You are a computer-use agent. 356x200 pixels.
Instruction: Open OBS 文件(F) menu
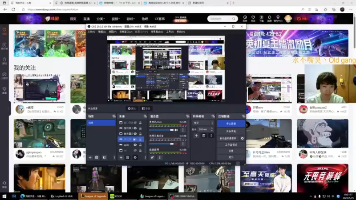91,32
